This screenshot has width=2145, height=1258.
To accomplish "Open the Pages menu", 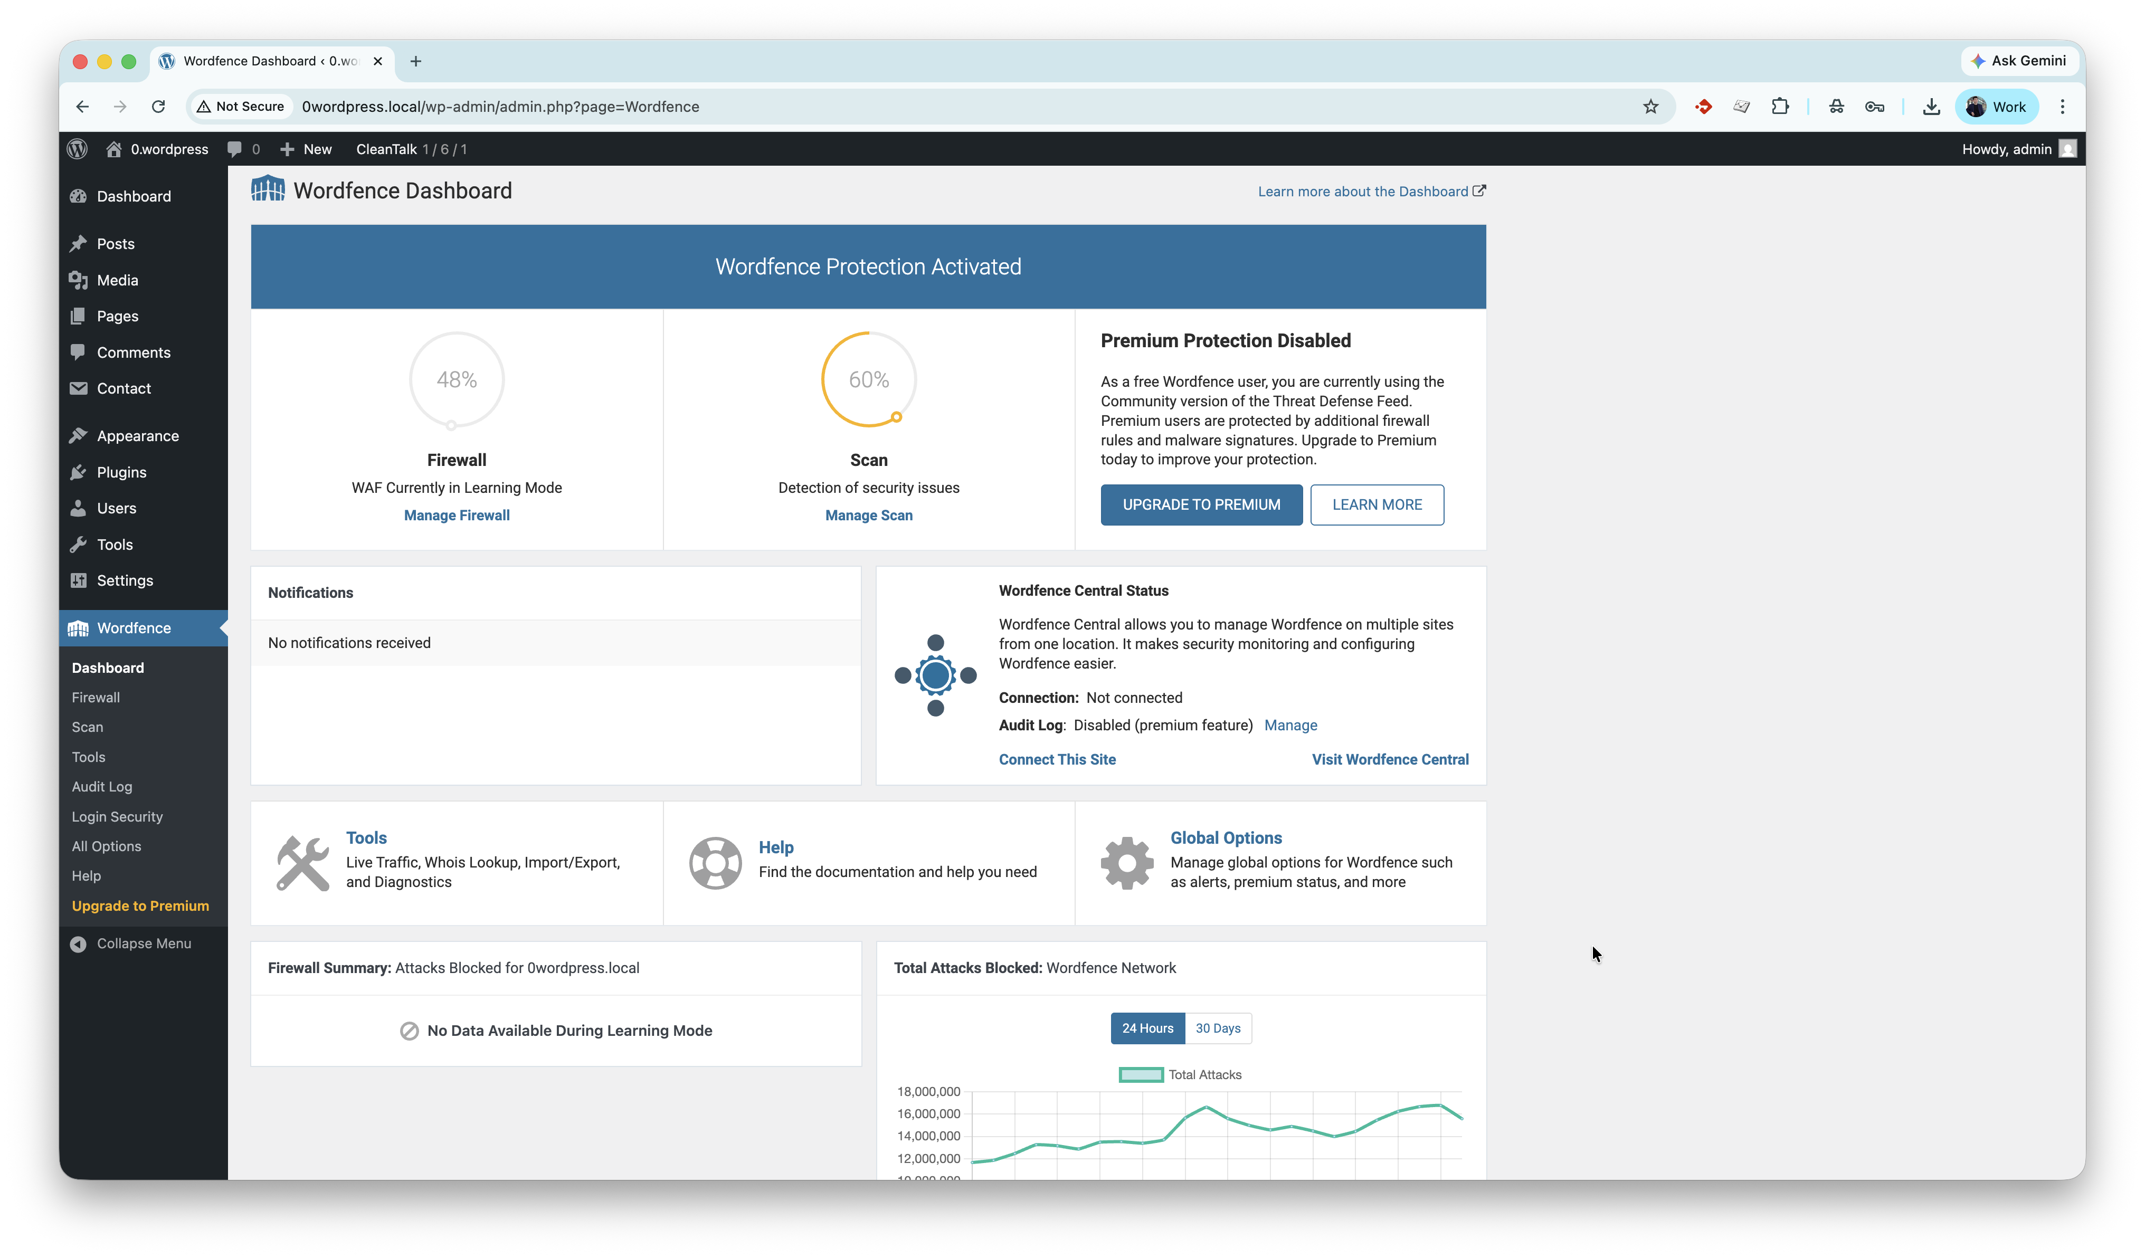I will [x=118, y=316].
